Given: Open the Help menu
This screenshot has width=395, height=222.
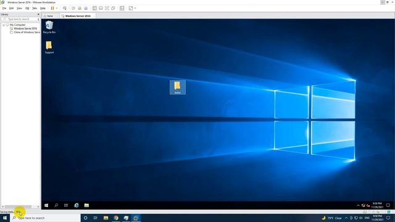Looking at the screenshot, I should pos(43,8).
